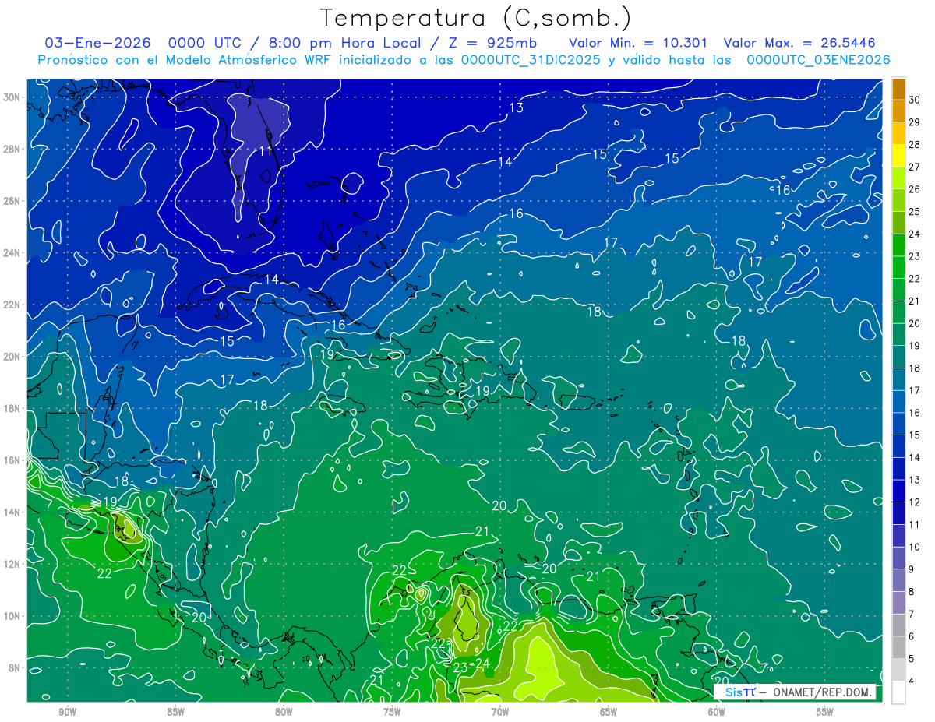Click the "13" contour label on the map
Viewport: 935px width, 722px height.
pos(517,108)
